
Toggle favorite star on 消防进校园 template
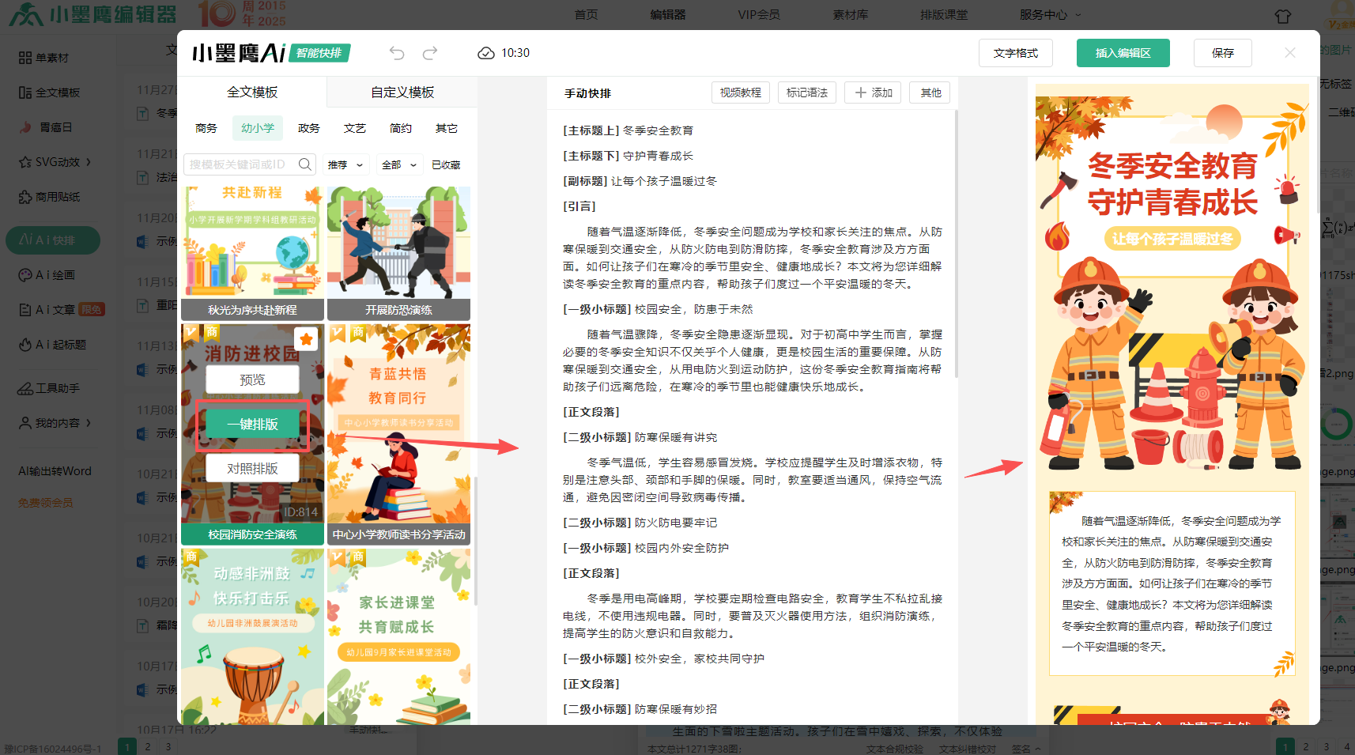(306, 339)
